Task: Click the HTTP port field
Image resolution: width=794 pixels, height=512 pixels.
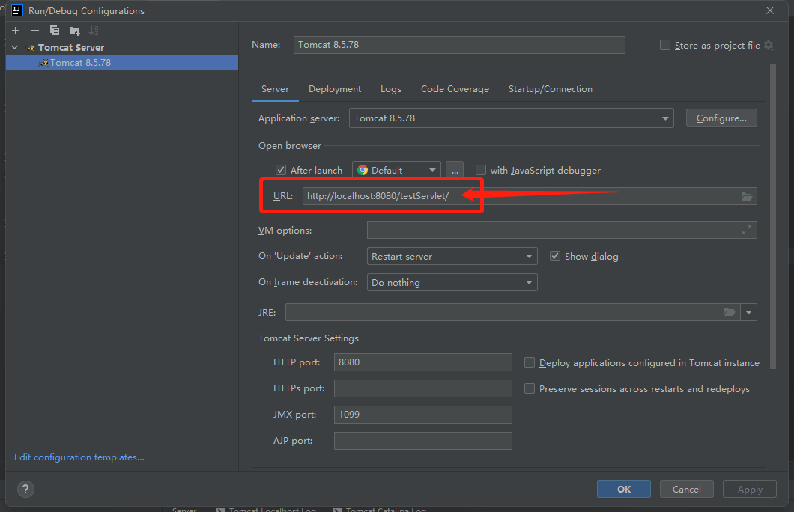Action: (422, 362)
